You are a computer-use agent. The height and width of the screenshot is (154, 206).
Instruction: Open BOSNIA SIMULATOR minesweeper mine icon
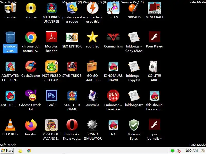pos(93,125)
